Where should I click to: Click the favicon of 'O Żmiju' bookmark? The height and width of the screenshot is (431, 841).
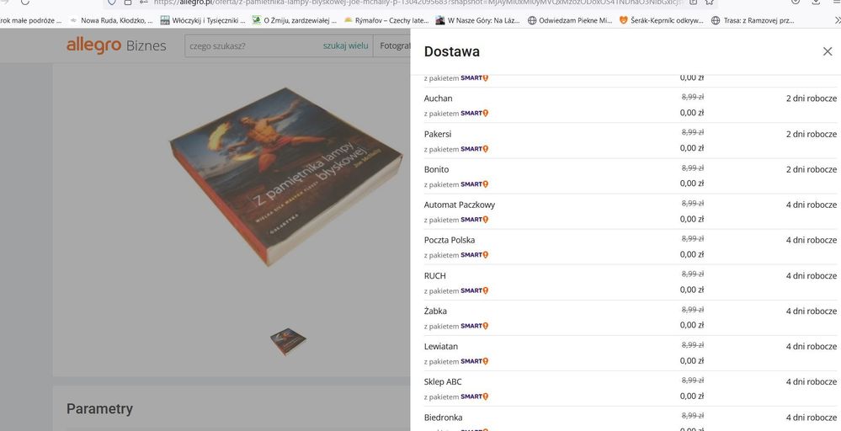coord(257,20)
